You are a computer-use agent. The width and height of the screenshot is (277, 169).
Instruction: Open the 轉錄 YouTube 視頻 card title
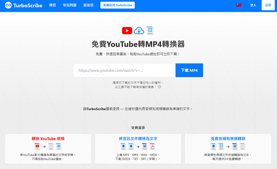[x=48, y=139]
